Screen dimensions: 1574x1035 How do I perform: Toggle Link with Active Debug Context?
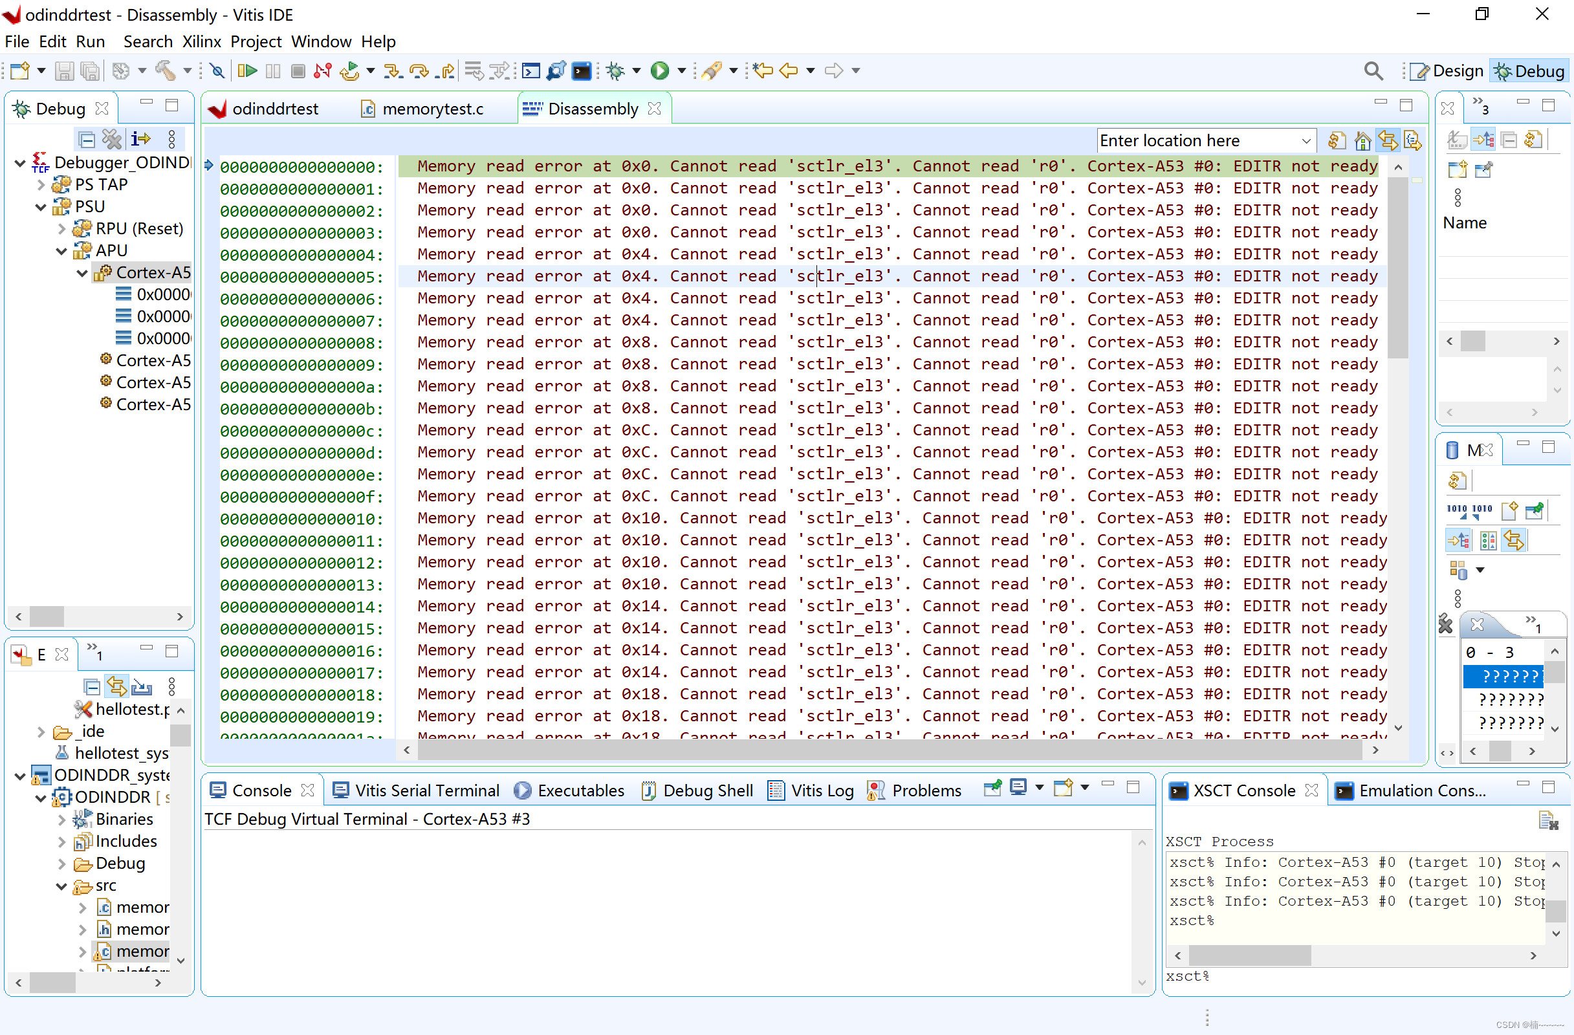click(x=1388, y=140)
